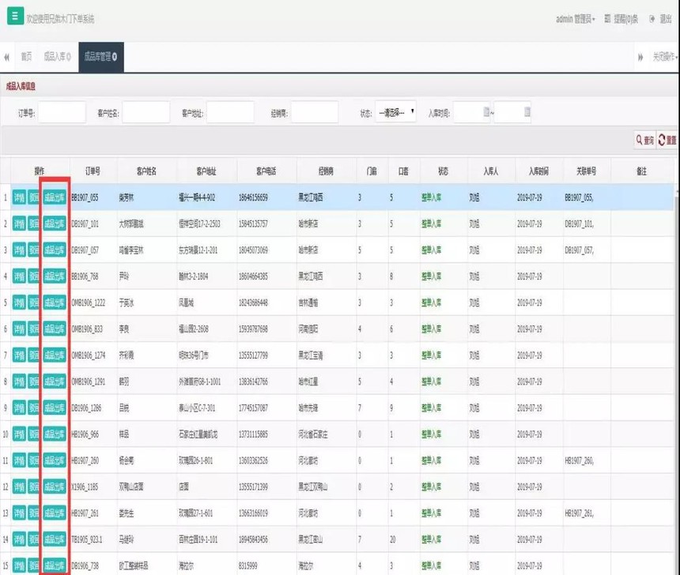The image size is (680, 575).
Task: Expand the 状态 请选择 dropdown
Action: click(395, 112)
